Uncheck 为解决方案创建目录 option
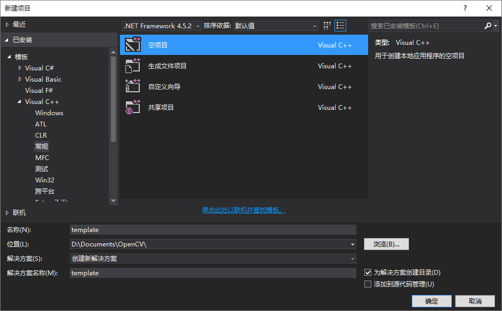The width and height of the screenshot is (502, 311). tap(368, 272)
